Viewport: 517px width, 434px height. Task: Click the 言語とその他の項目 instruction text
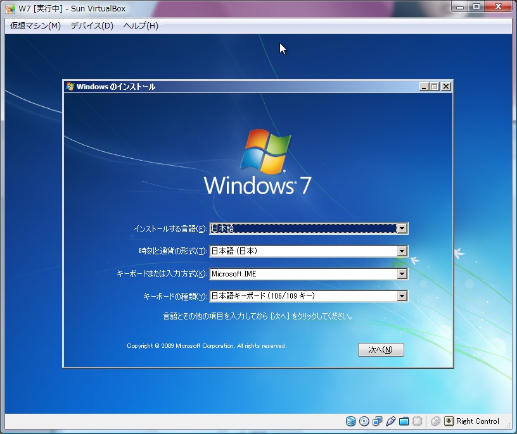[257, 316]
